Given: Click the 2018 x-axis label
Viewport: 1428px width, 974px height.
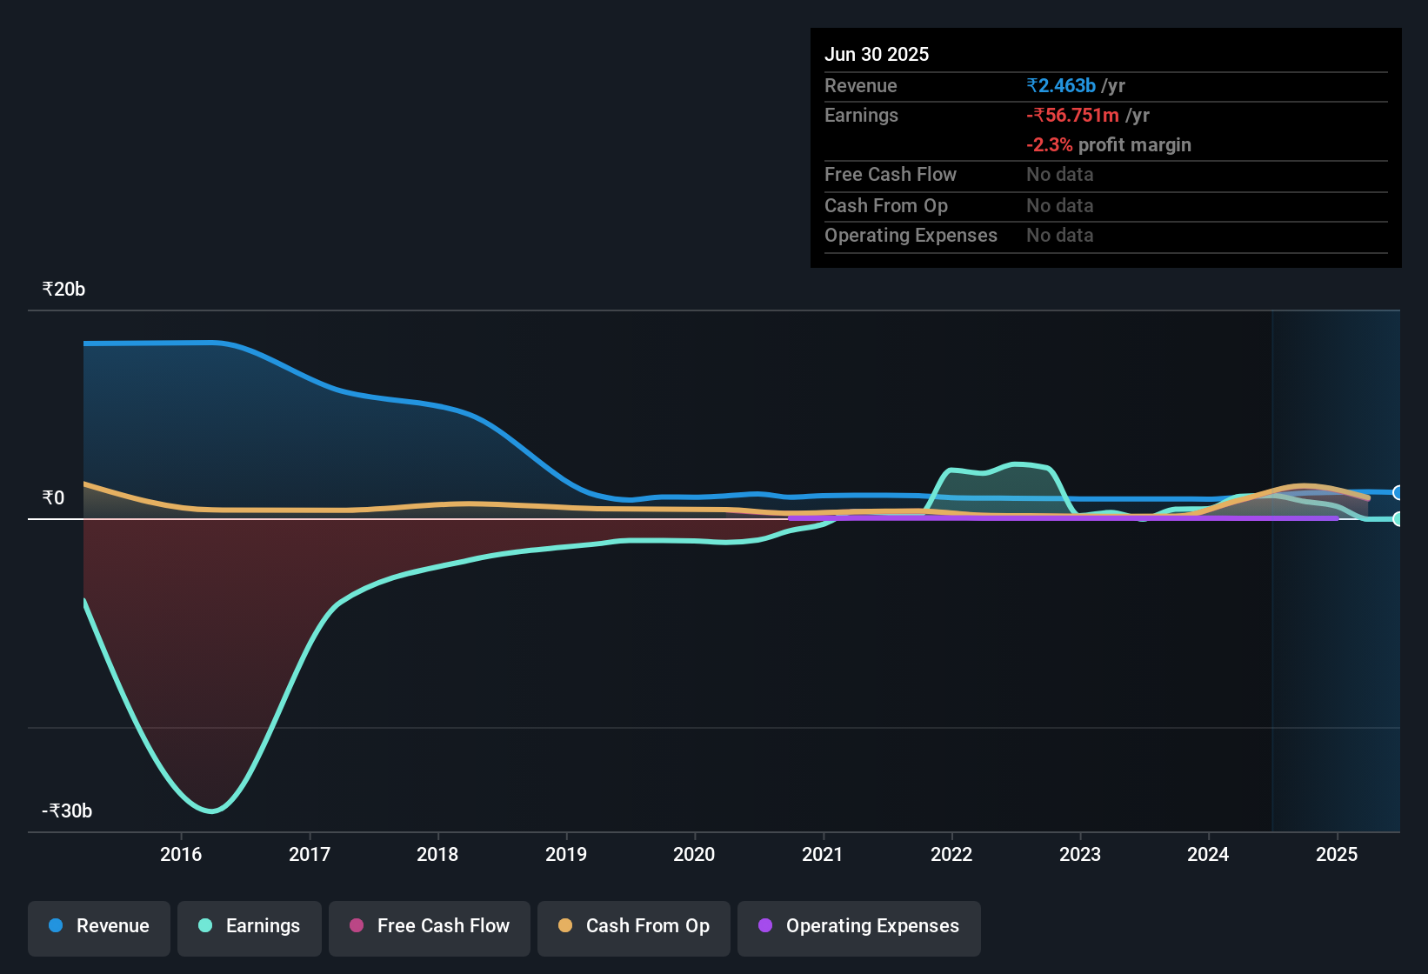Looking at the screenshot, I should pos(437,854).
